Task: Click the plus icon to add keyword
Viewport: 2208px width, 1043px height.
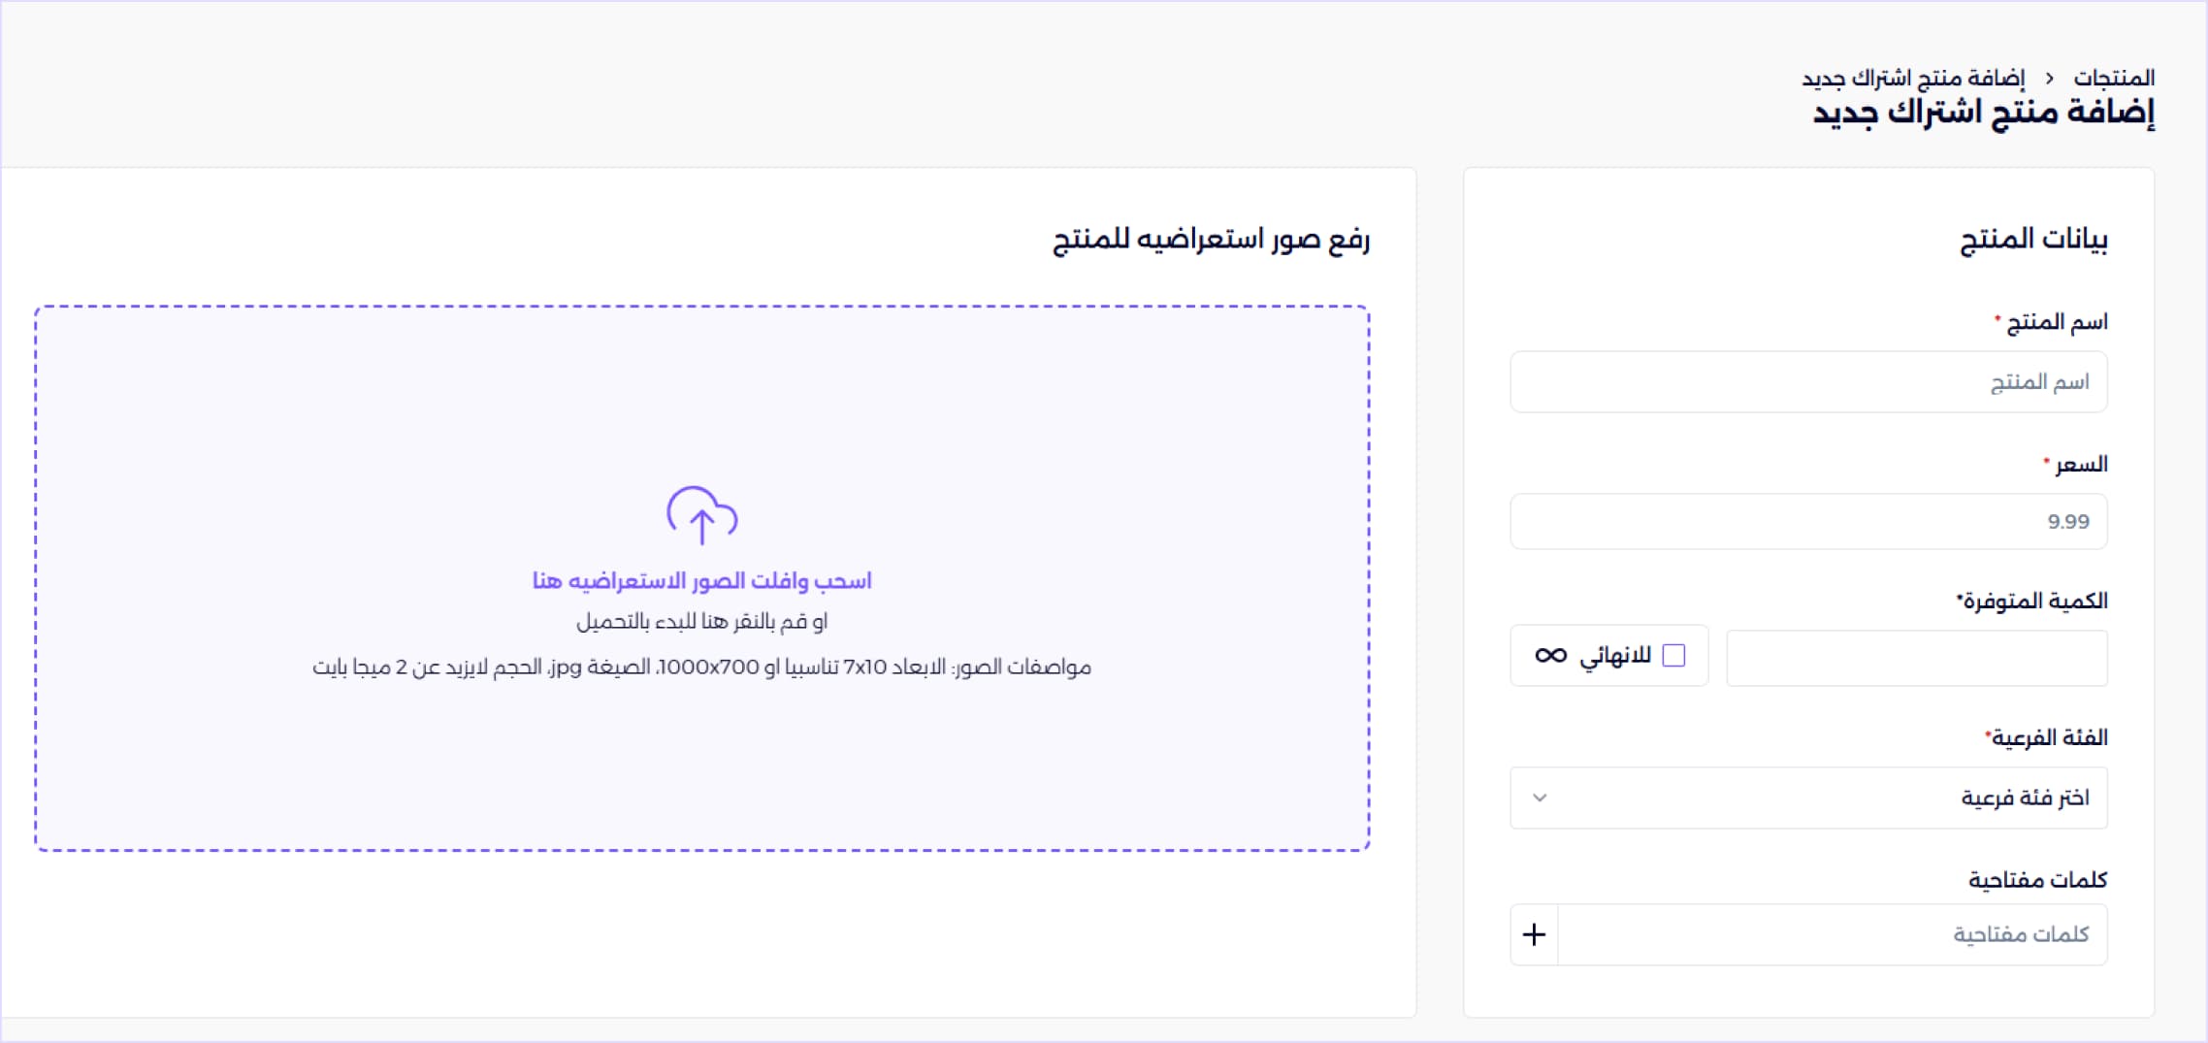Action: pos(1534,934)
